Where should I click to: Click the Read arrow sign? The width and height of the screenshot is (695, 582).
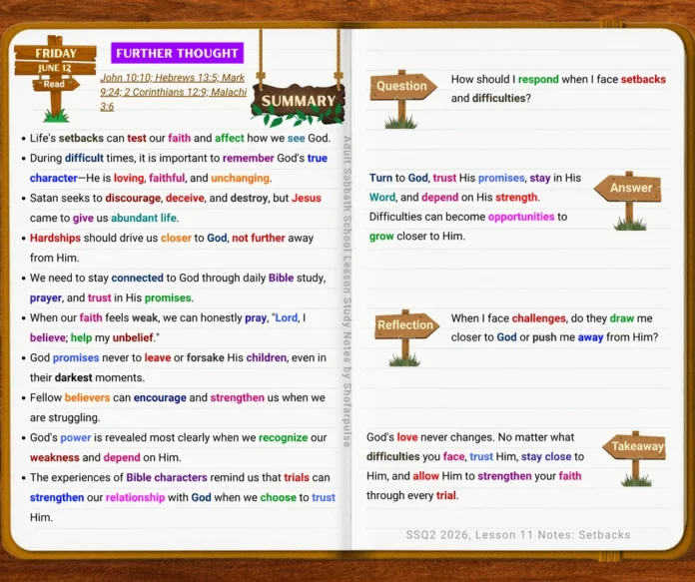(x=56, y=84)
